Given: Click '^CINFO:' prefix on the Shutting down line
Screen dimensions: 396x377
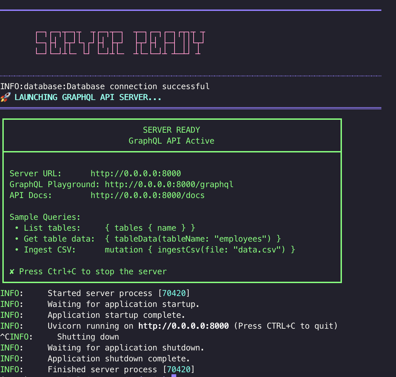Looking at the screenshot, I should click(x=16, y=337).
